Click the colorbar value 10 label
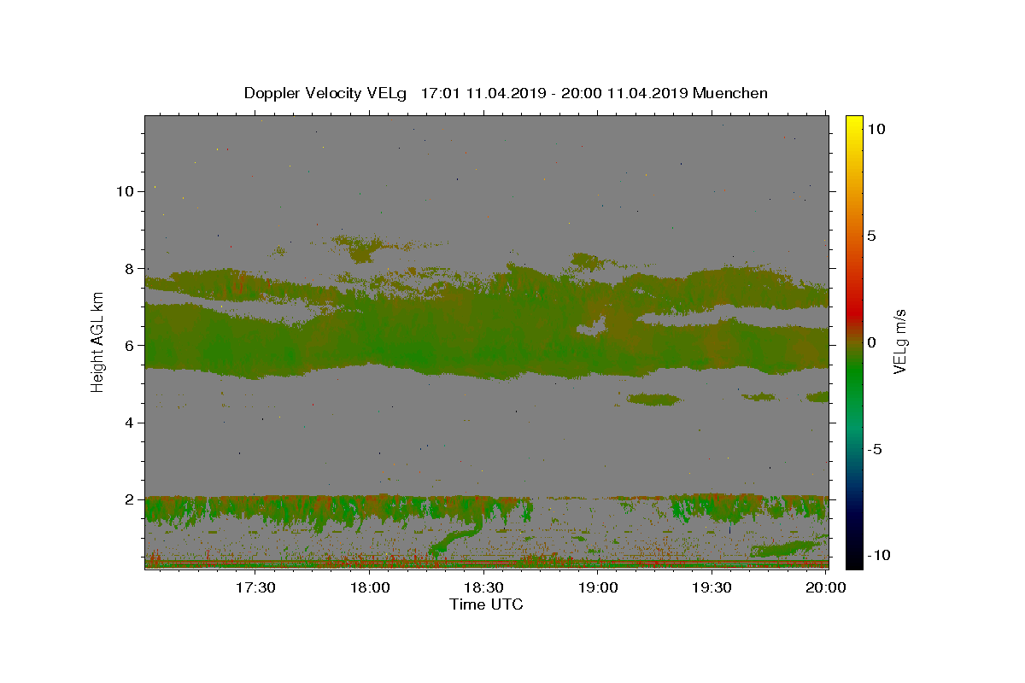 click(x=876, y=129)
